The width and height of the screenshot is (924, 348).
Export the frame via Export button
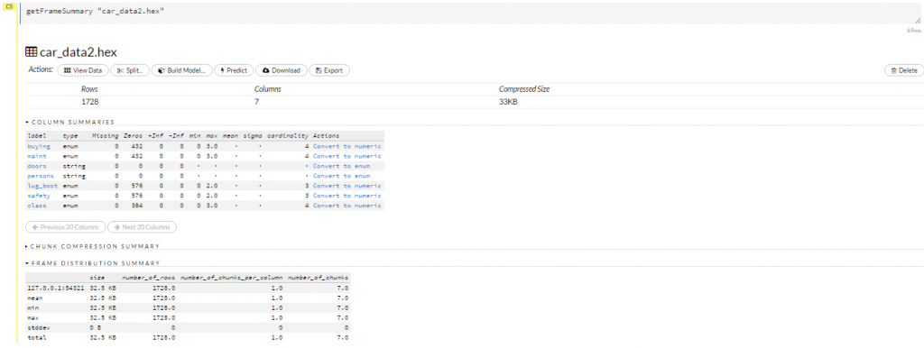328,70
